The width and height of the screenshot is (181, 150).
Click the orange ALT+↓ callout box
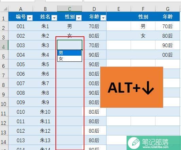coord(132,87)
